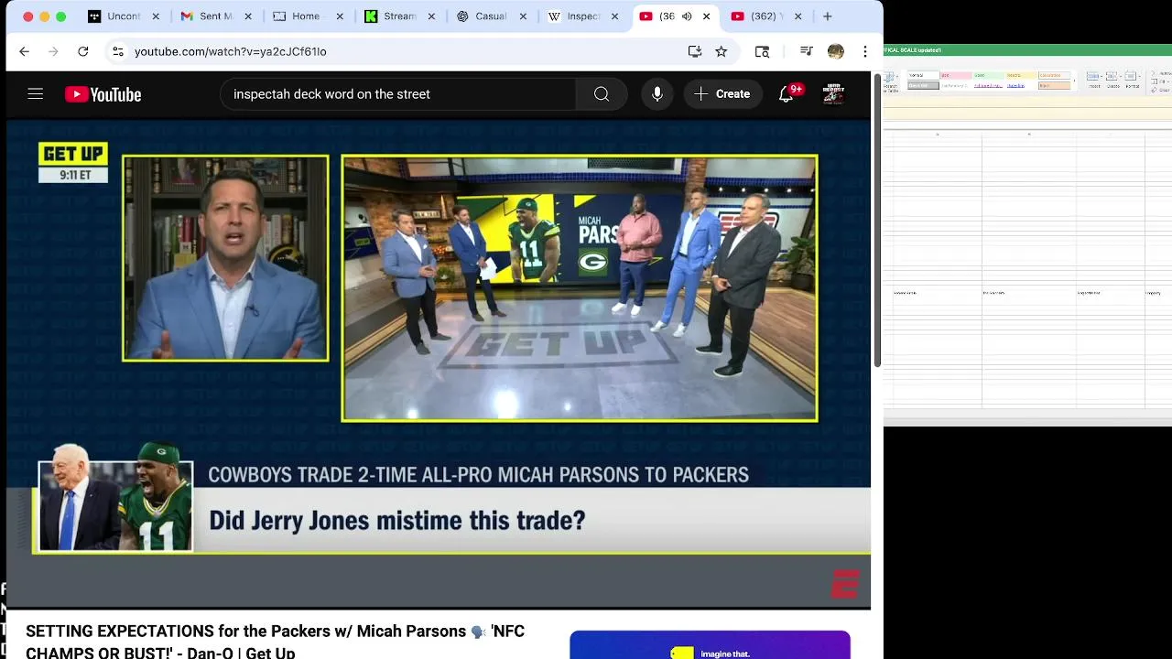Close the Uncont tab
Screen dimensions: 1172x659
156,16
